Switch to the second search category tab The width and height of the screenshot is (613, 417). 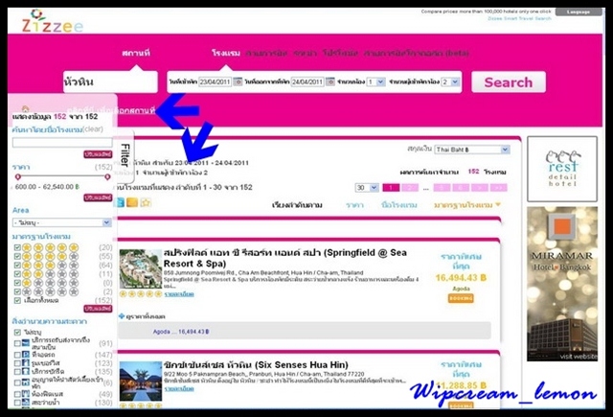click(x=266, y=53)
